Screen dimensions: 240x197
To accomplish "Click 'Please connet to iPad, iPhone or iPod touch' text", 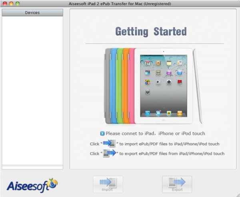I will [x=155, y=134].
